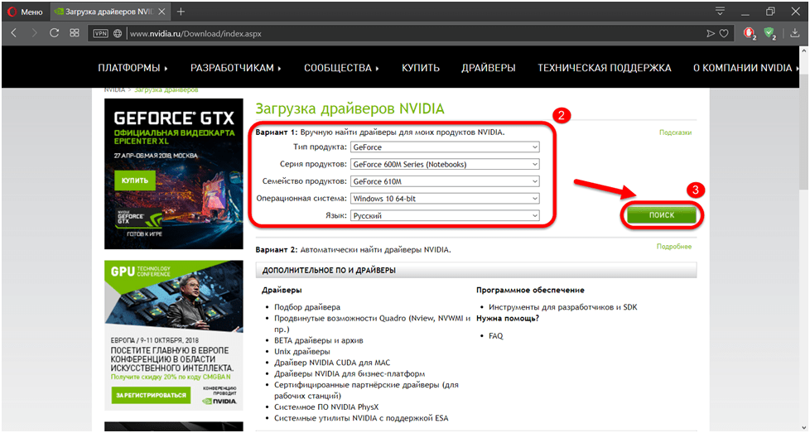Open the downloads arrow icon

[795, 33]
